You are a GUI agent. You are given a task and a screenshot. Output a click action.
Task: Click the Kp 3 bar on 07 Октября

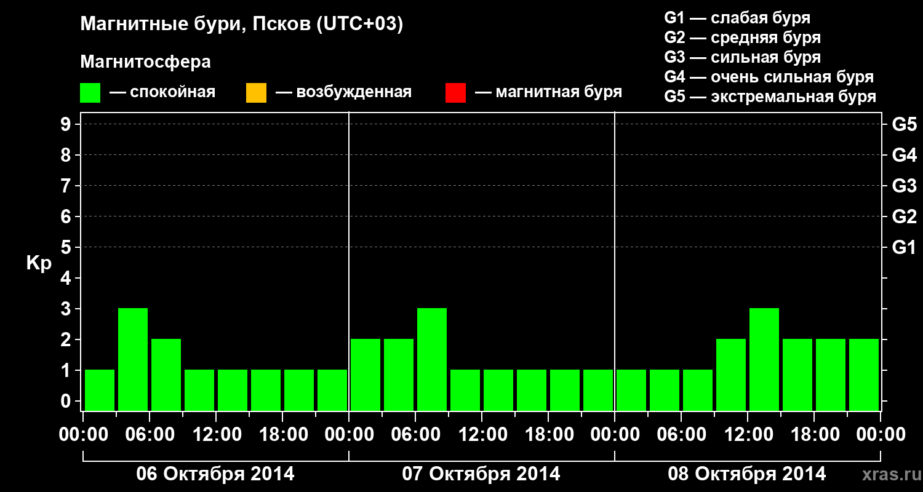click(432, 359)
